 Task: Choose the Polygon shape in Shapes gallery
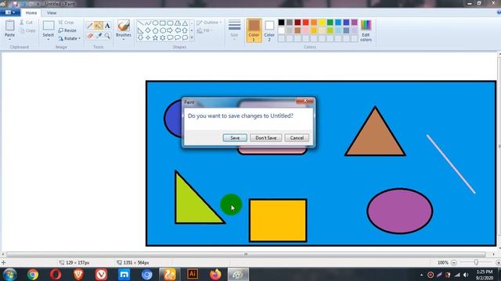178,23
